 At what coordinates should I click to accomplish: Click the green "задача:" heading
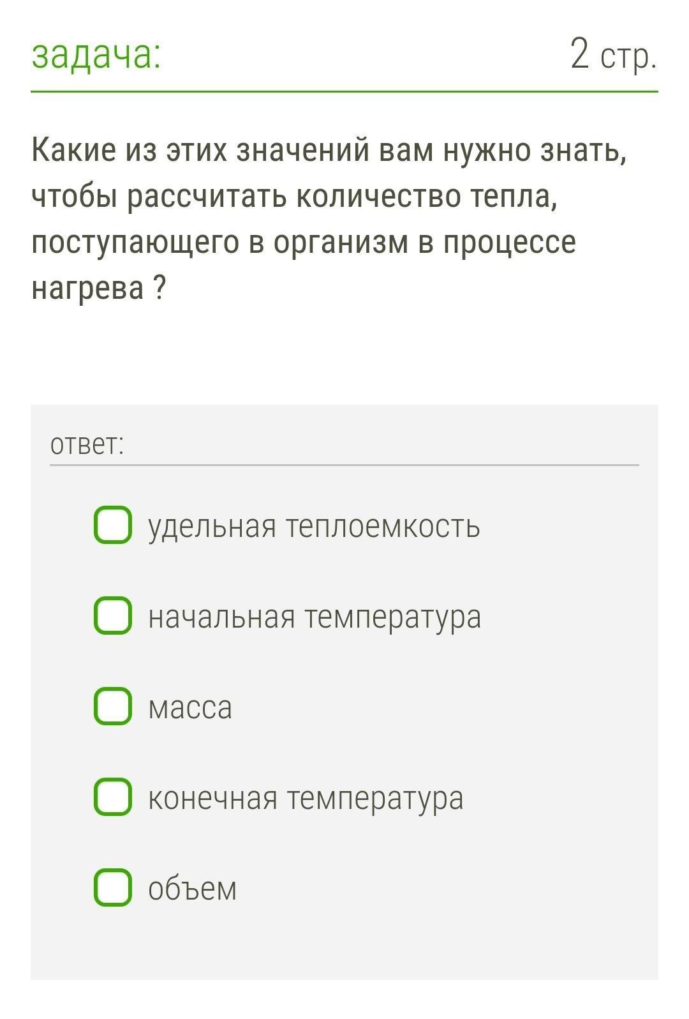coord(96,55)
